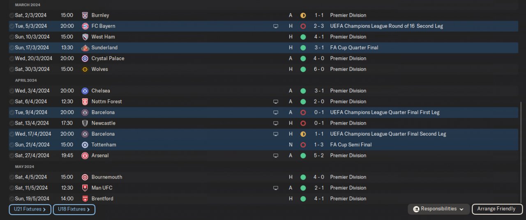Click TV broadcast icon on FC Bayern row
526x220 pixels.
click(276, 26)
